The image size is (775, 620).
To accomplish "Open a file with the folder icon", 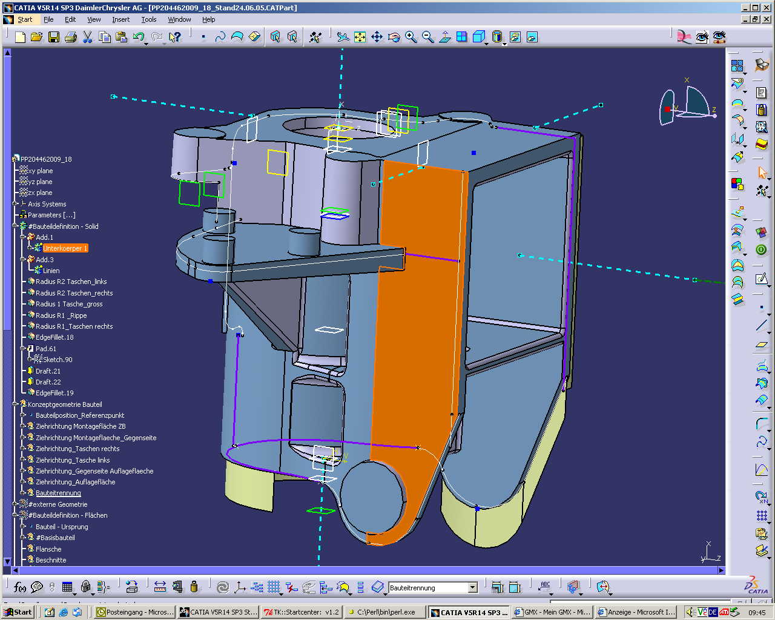I will (x=36, y=38).
